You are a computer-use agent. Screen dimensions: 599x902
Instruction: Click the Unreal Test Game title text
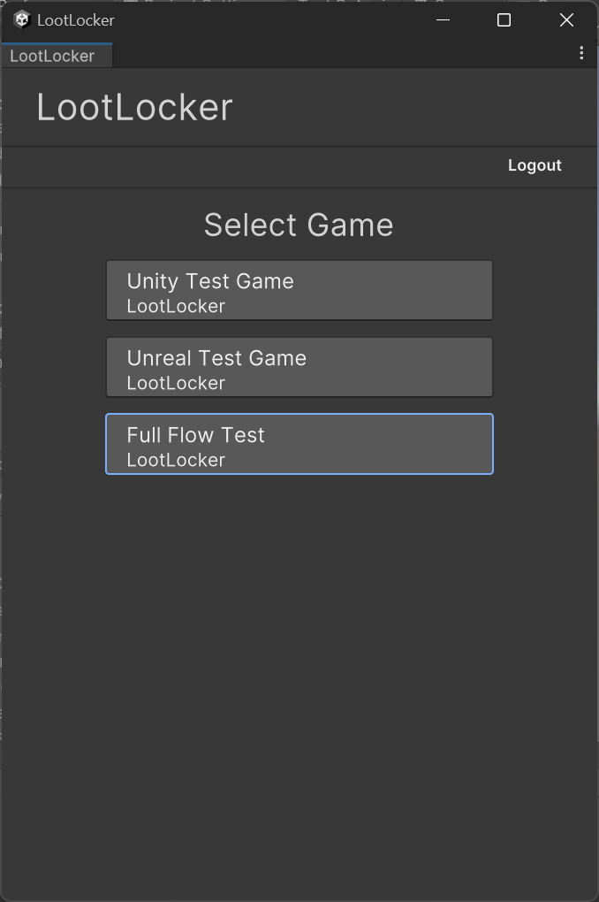click(216, 358)
